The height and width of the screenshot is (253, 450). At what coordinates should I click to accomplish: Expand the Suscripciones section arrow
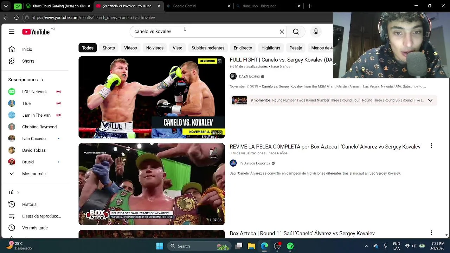[x=42, y=80]
